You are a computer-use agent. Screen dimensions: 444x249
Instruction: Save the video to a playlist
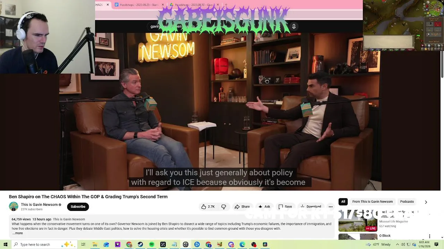coord(285,206)
